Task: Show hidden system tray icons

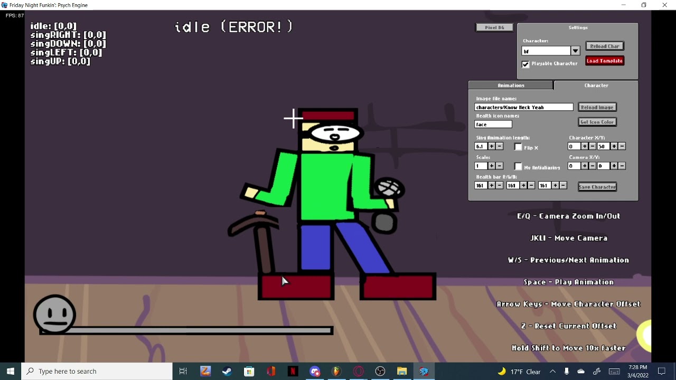Action: coord(552,371)
